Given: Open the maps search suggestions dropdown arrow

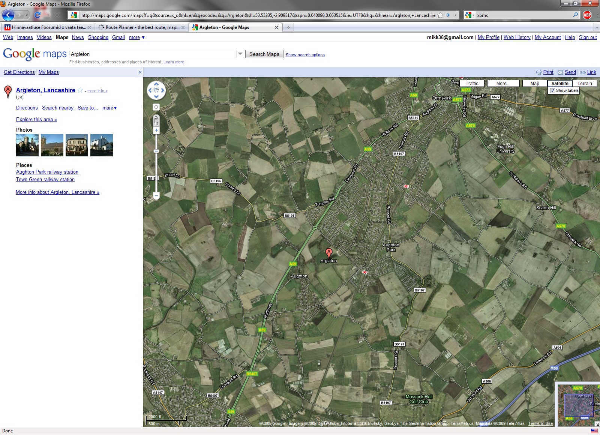Looking at the screenshot, I should 240,54.
